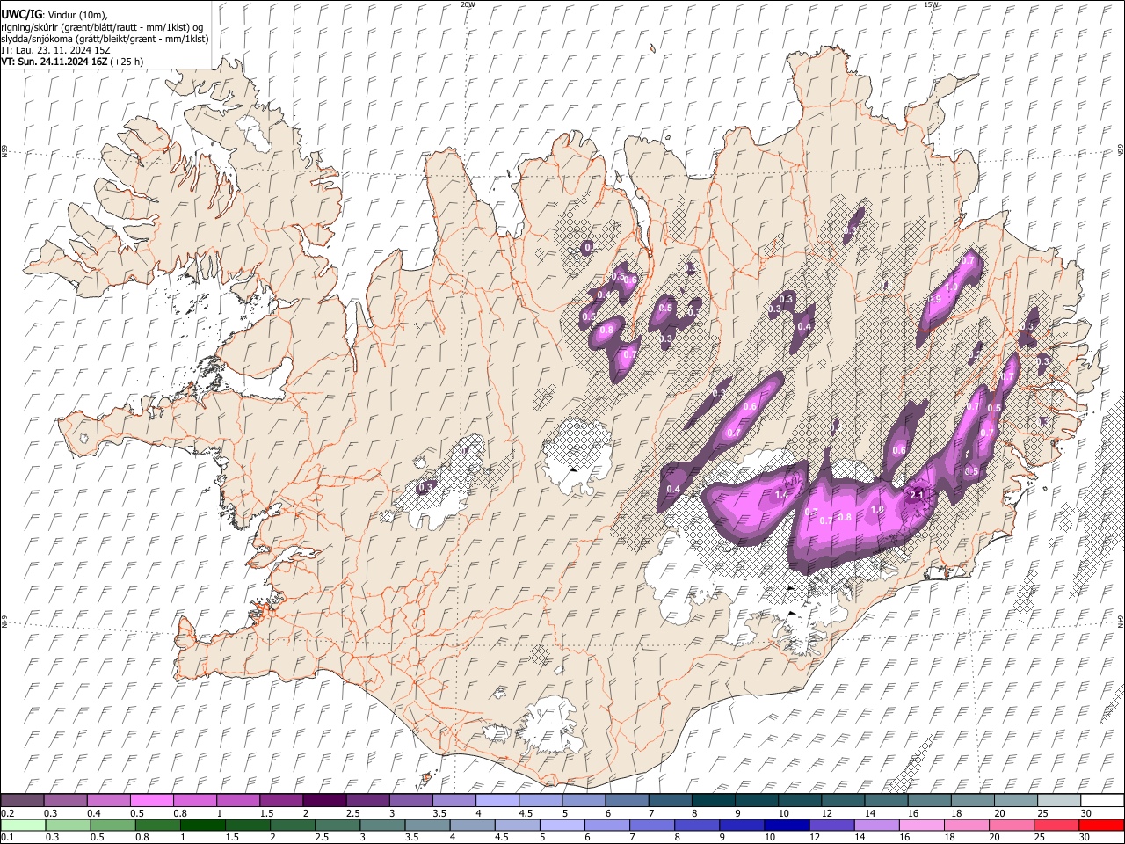Select the snow-scale swatch labeled 1.5
Viewport: 1125px width, 844px height.
(x=281, y=800)
